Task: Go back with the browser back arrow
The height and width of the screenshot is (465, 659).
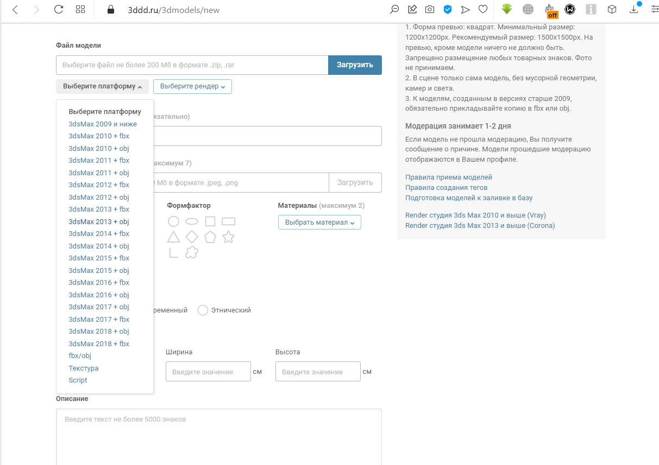Action: click(x=15, y=9)
